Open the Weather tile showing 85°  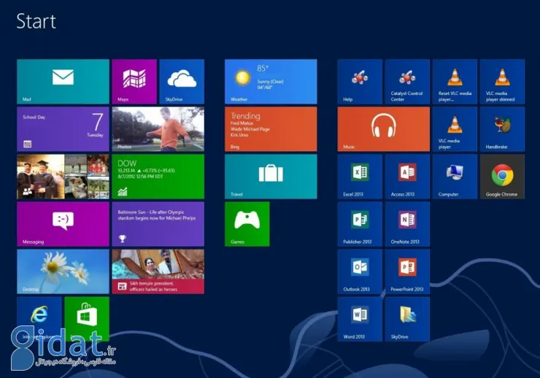coord(271,82)
